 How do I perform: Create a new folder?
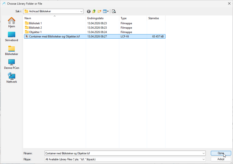coord(99,11)
